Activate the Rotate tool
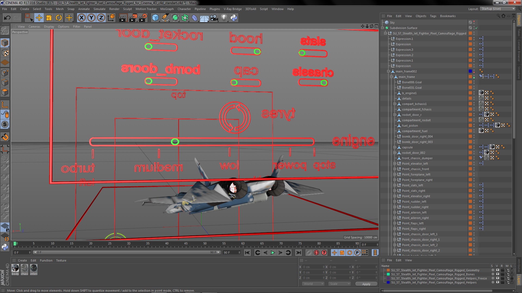This screenshot has width=522, height=293. (x=59, y=18)
